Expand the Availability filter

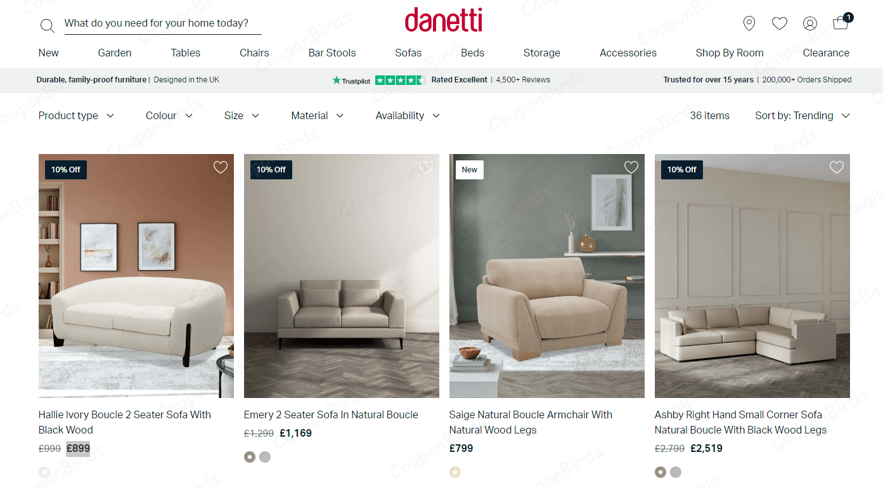point(408,115)
